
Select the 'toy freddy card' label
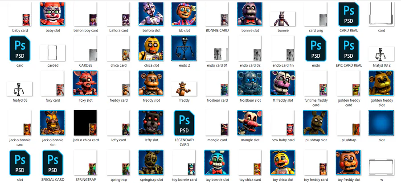[x=316, y=180]
